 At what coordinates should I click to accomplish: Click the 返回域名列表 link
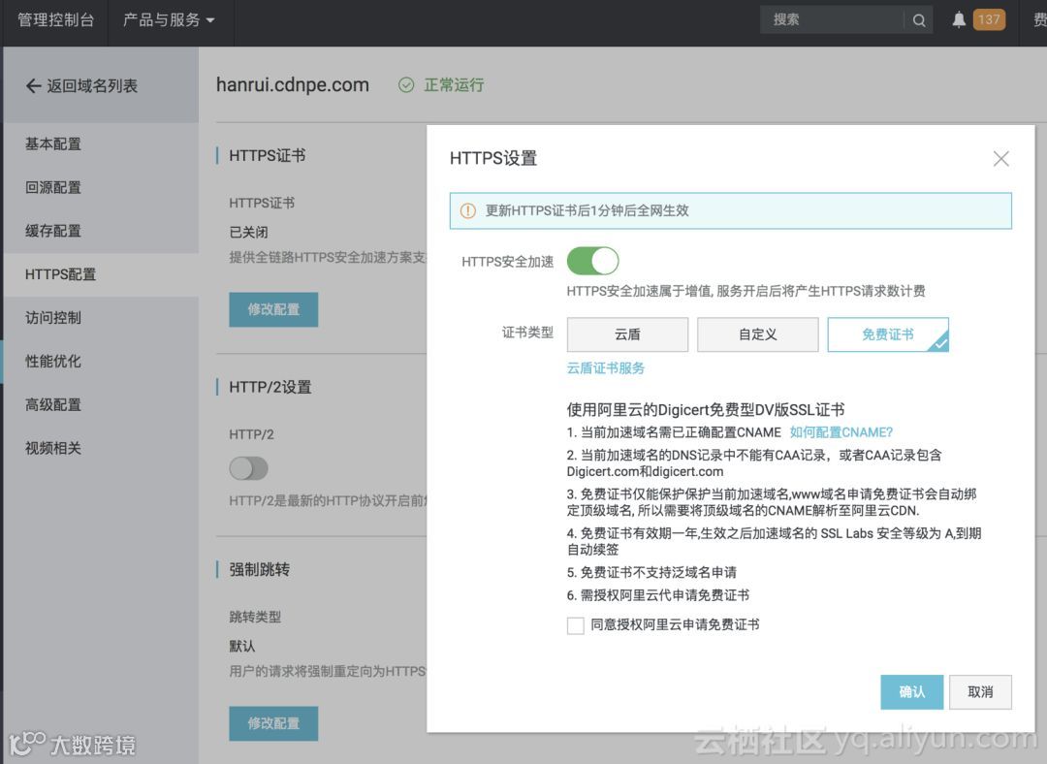tap(92, 85)
